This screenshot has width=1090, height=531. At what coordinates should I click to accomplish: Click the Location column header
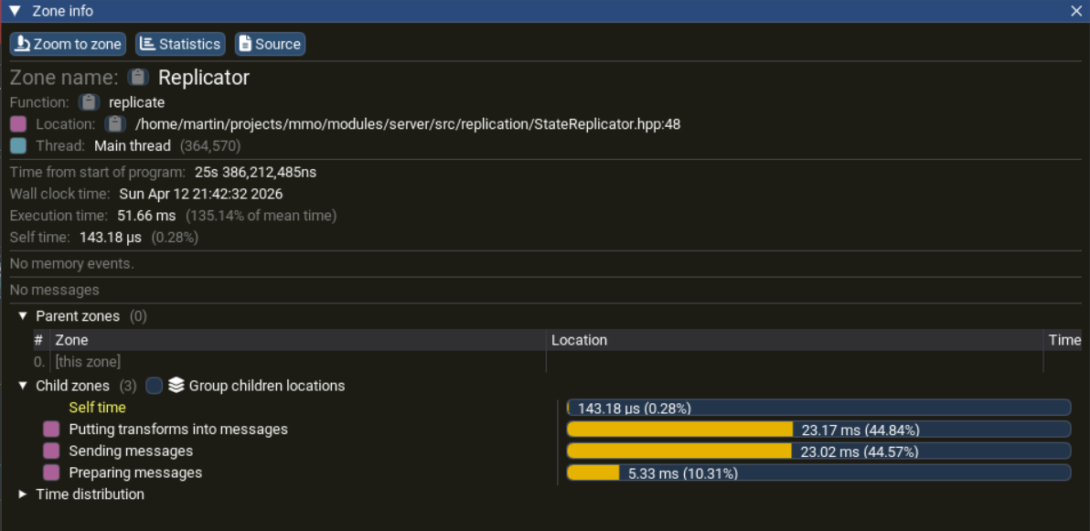(795, 340)
